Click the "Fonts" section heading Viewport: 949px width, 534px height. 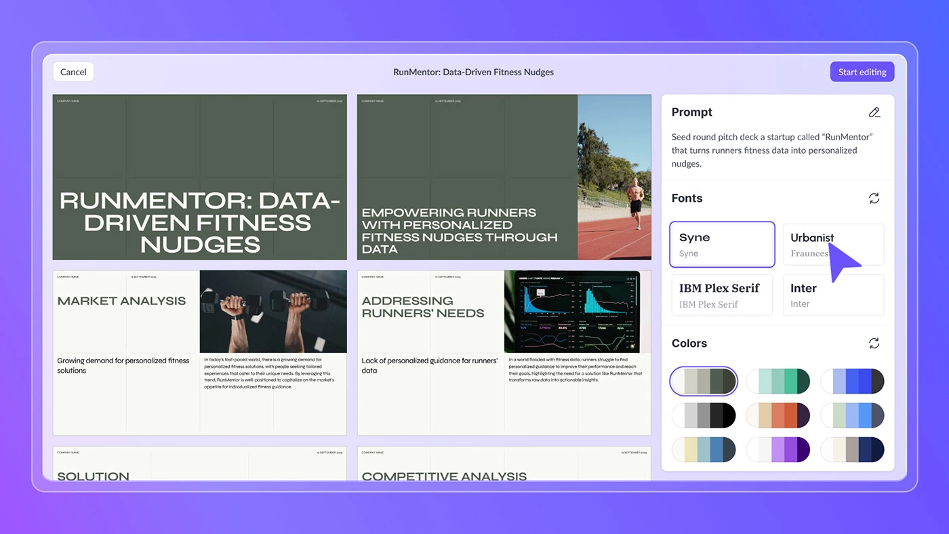point(687,199)
